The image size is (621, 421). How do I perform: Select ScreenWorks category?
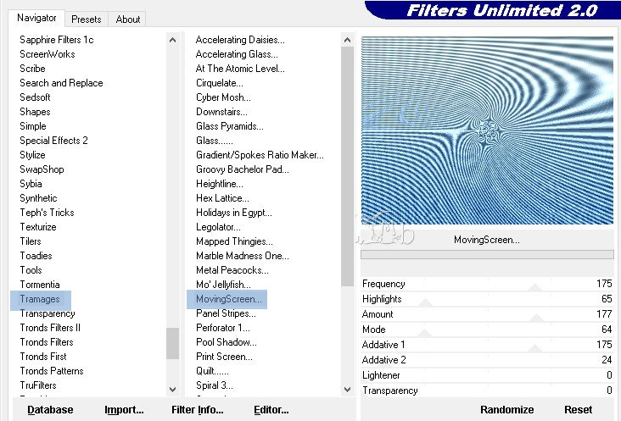coord(48,54)
